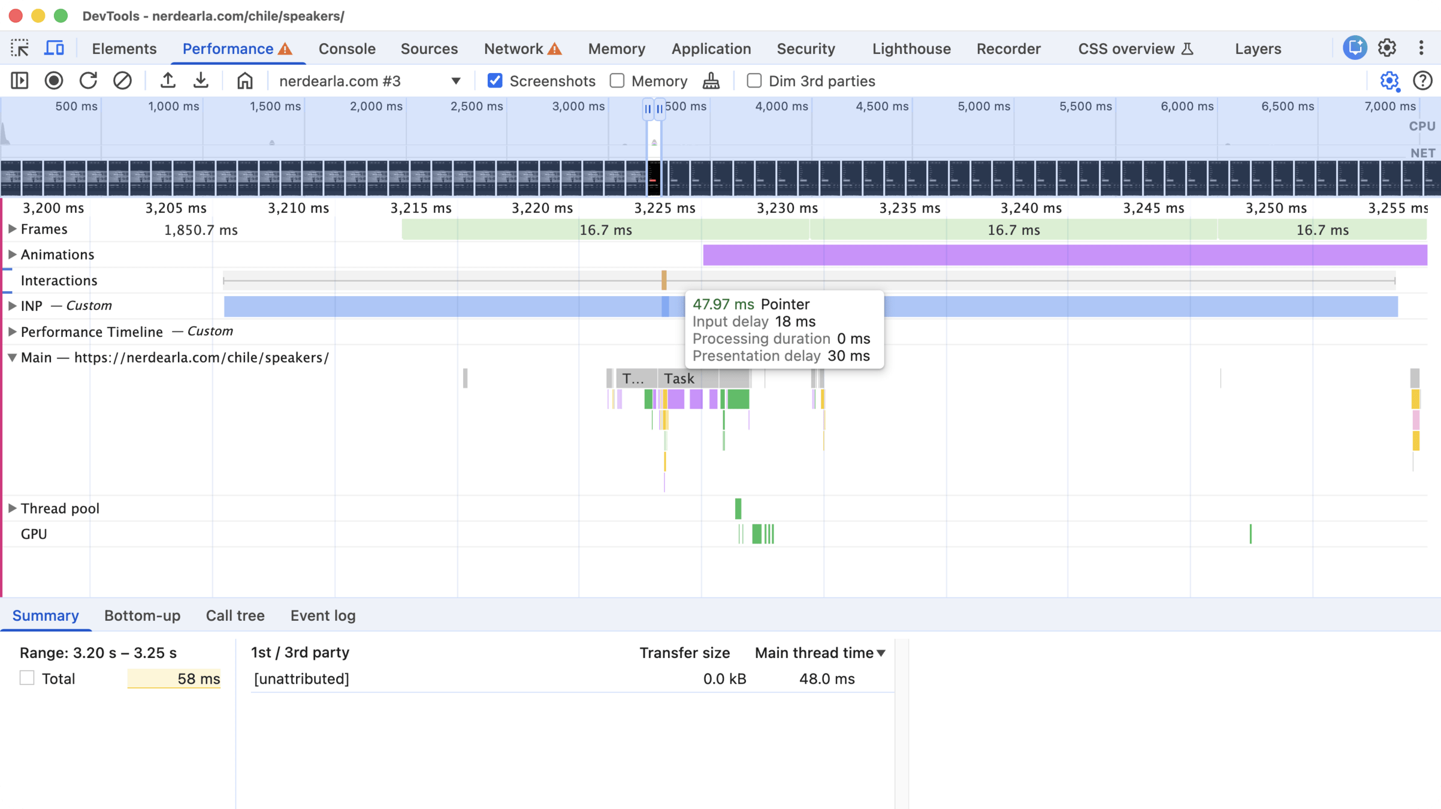Click the reload and record icon

[x=88, y=81]
